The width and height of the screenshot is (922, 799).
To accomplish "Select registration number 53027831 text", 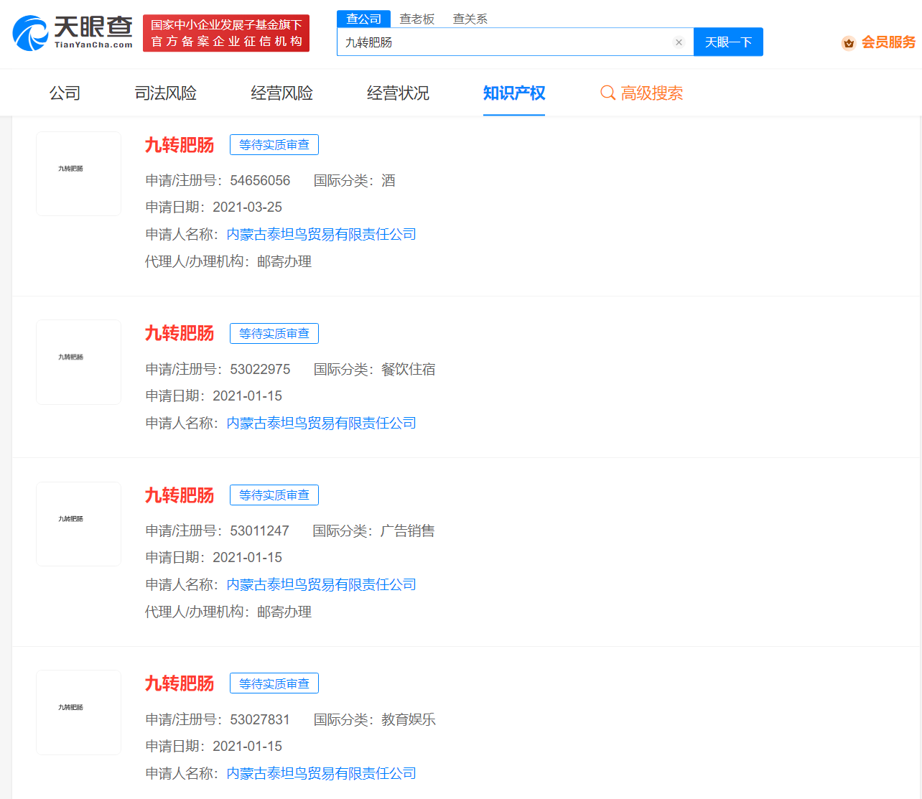I will tap(260, 720).
